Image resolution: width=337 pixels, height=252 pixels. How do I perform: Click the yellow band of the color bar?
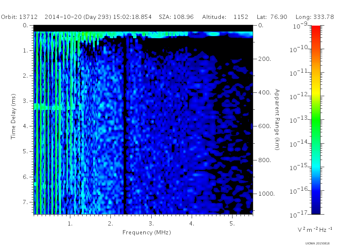(x=316, y=92)
